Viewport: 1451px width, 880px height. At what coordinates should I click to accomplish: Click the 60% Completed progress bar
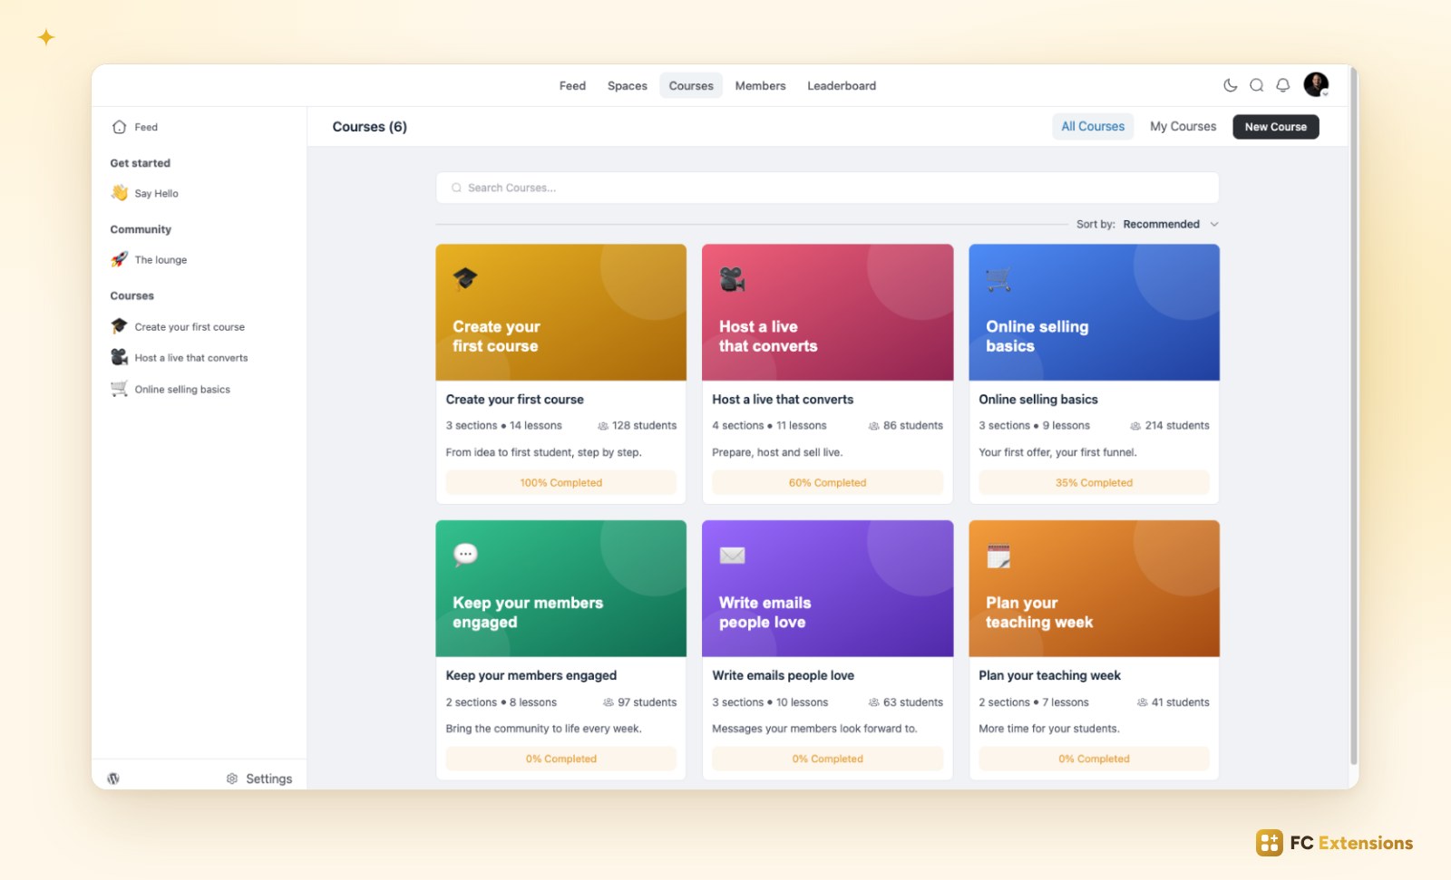pyautogui.click(x=827, y=482)
